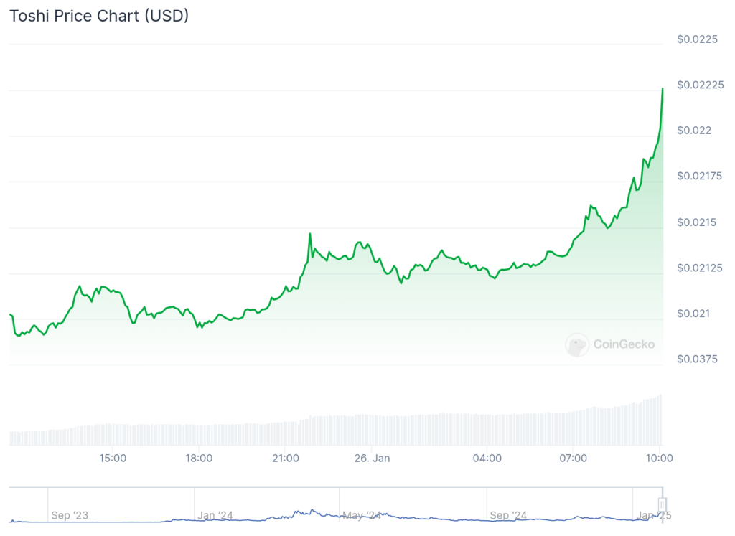Click the $0.022 price axis label

(695, 130)
